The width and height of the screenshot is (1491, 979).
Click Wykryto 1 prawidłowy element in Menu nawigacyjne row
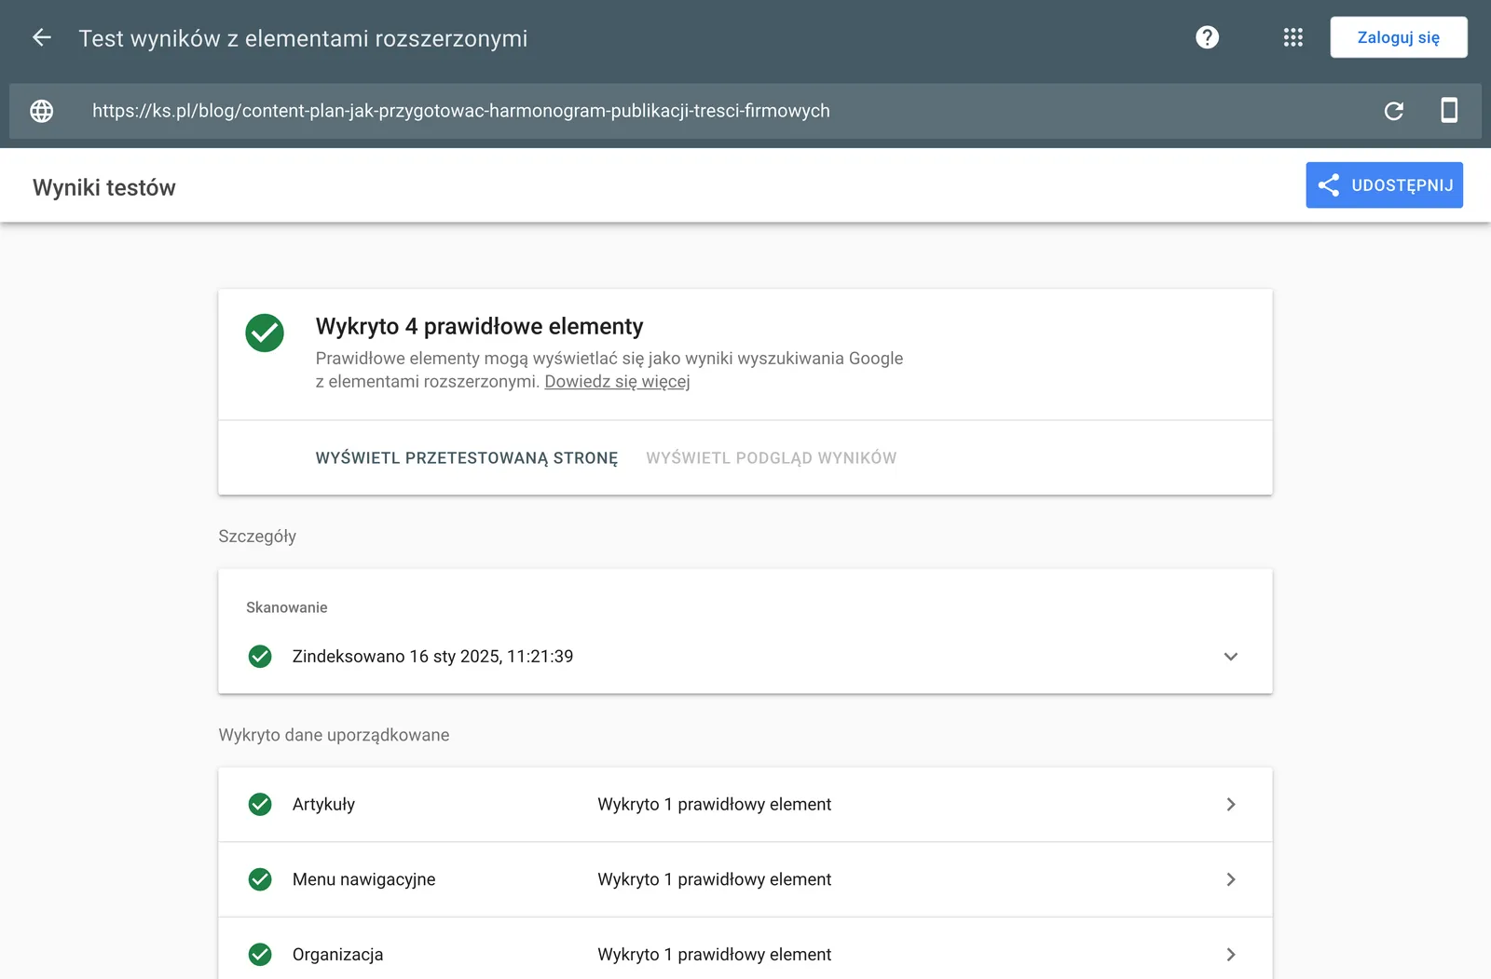(714, 879)
